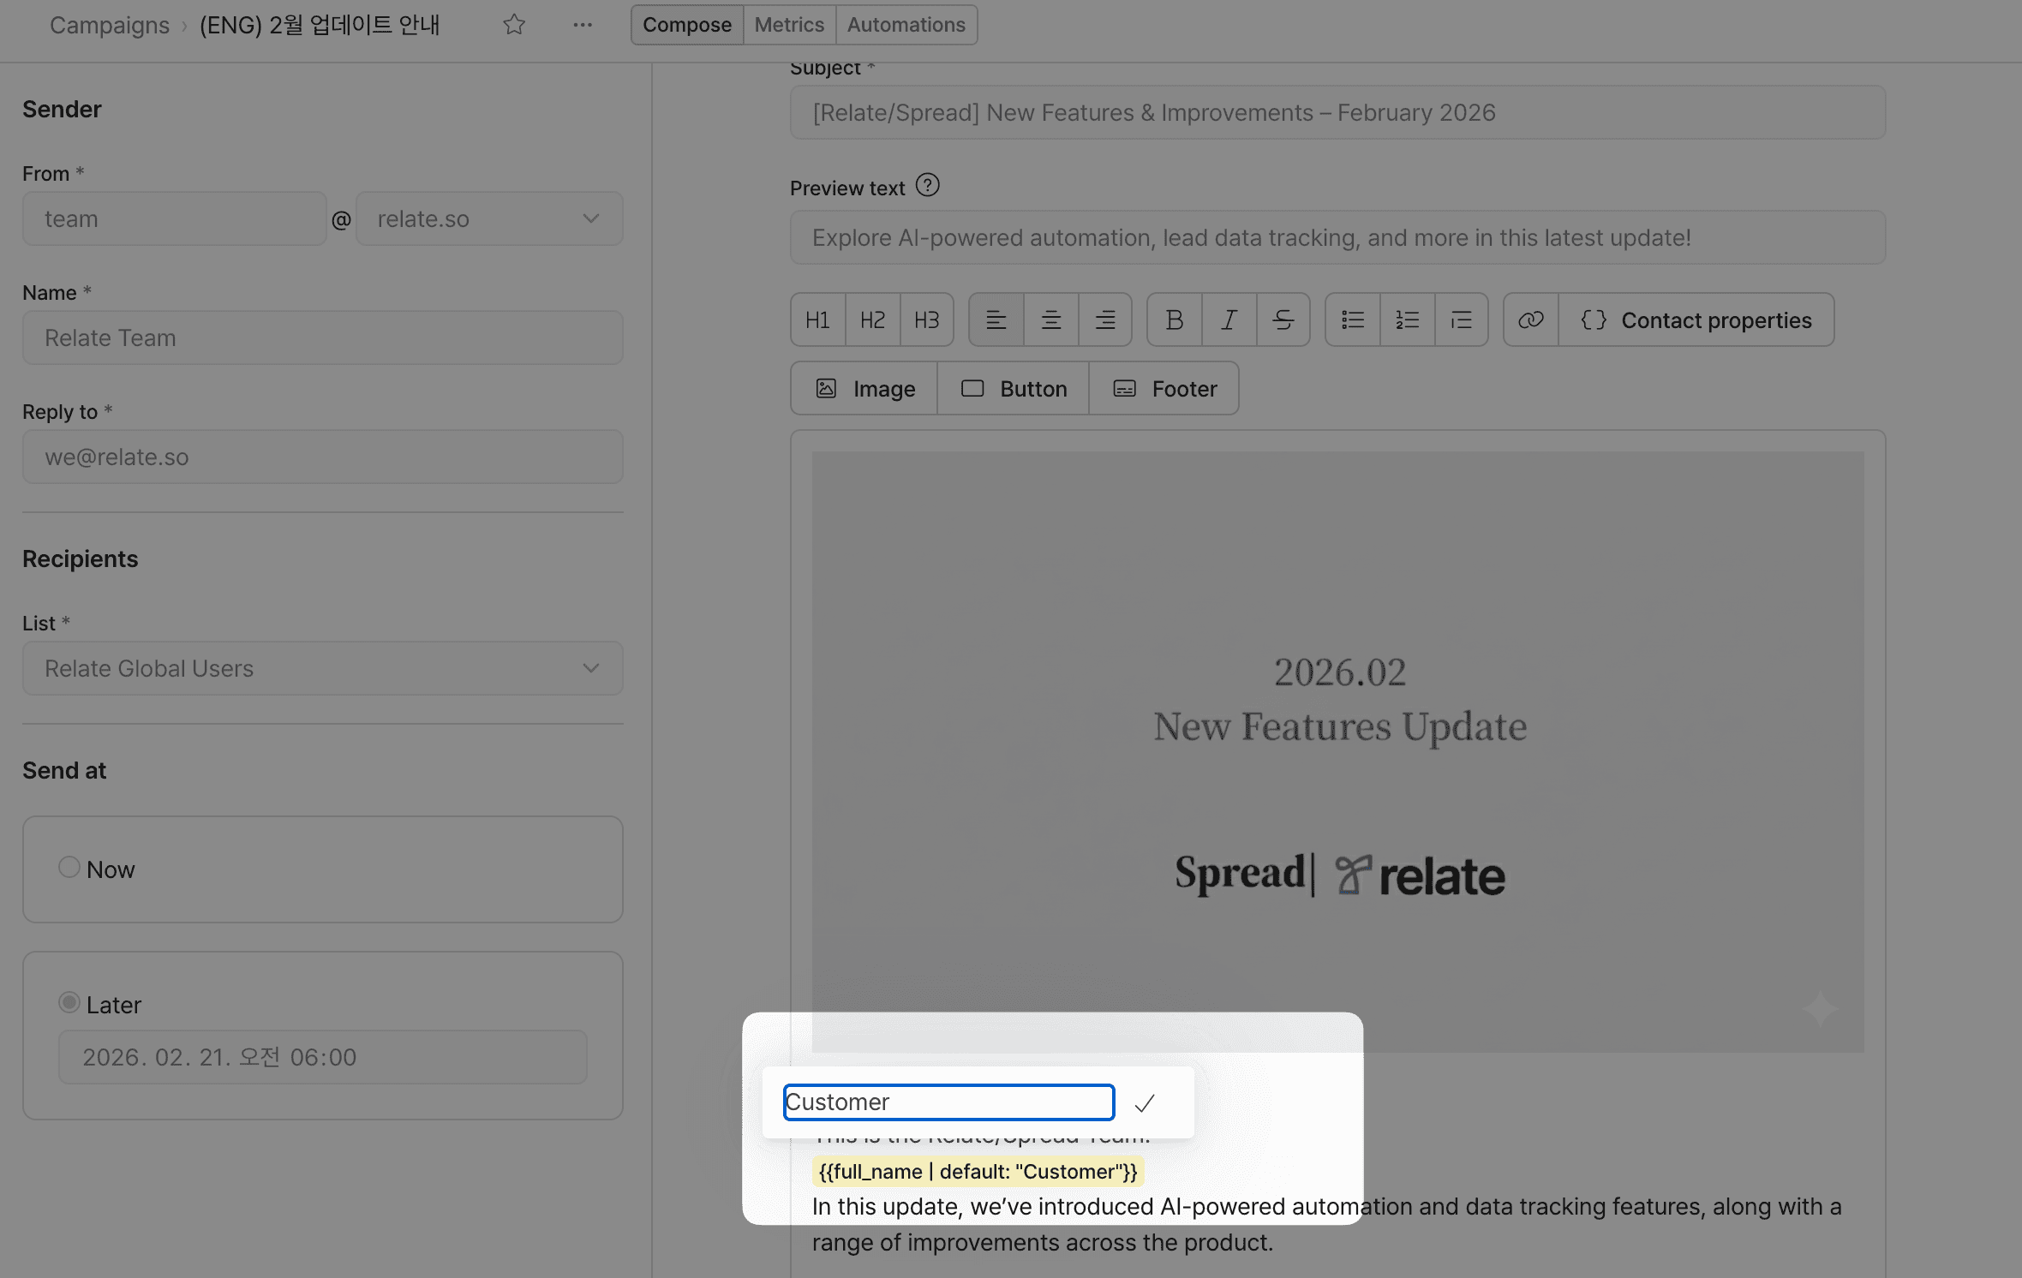
Task: Open Contact properties menu
Action: tap(1696, 319)
